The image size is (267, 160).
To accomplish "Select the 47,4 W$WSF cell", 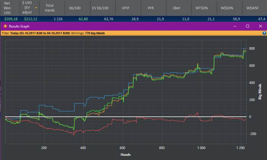I will (262, 19).
